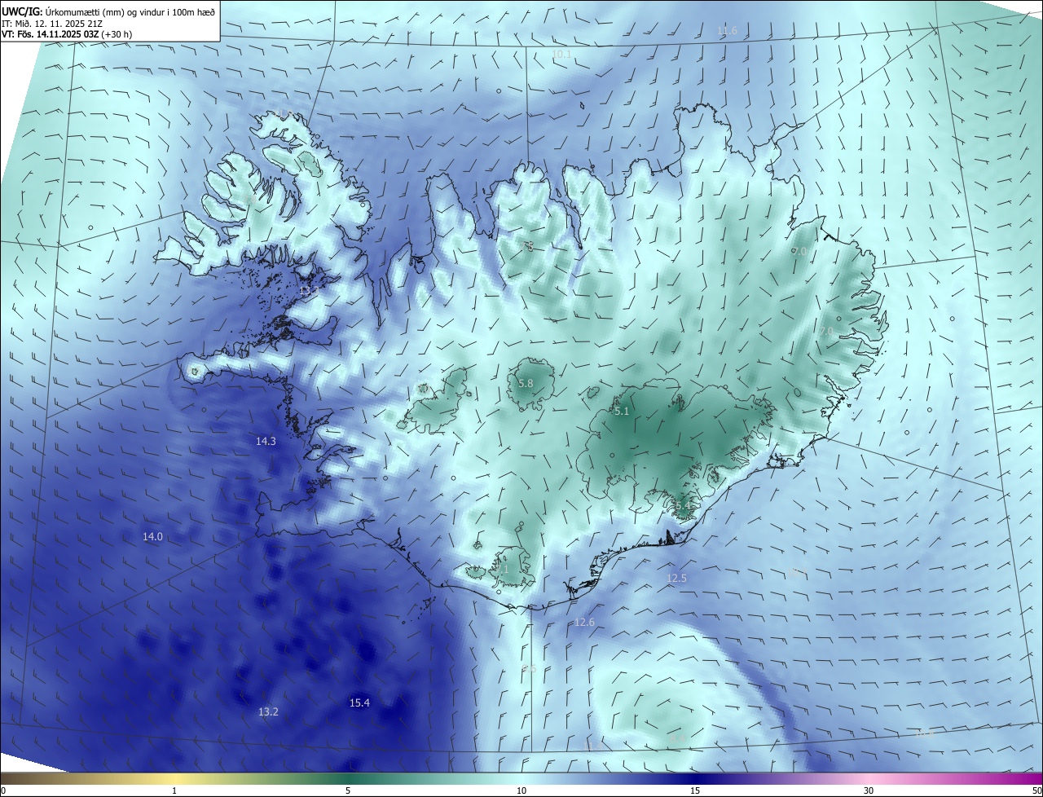Click the 13.3 value label near the islands
Image resolution: width=1043 pixels, height=797 pixels.
(x=309, y=290)
